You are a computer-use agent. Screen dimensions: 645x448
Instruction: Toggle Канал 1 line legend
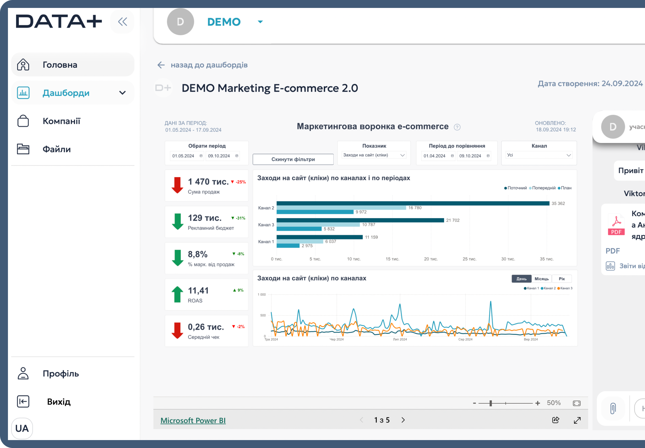pos(531,288)
